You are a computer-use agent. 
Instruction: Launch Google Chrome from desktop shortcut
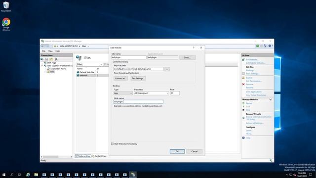pos(6,24)
